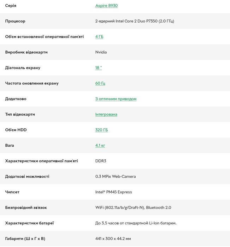
Task: Select the DDR3 memory value text
Action: click(101, 161)
